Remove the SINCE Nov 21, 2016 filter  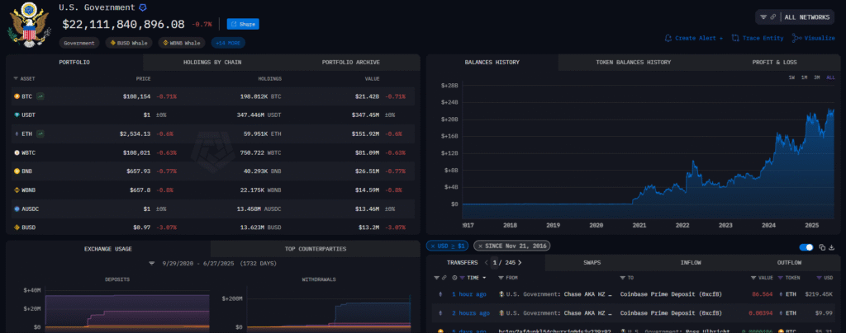click(x=480, y=246)
